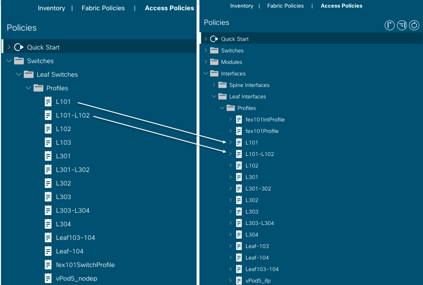Switch to the Fabric Policies tab

tap(103, 8)
